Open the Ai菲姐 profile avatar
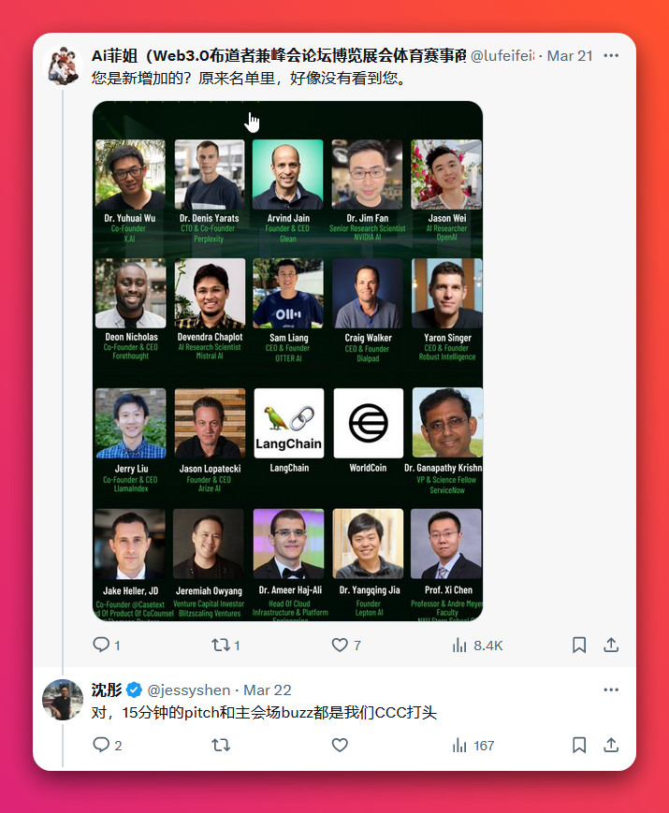This screenshot has height=813, width=669. (63, 65)
